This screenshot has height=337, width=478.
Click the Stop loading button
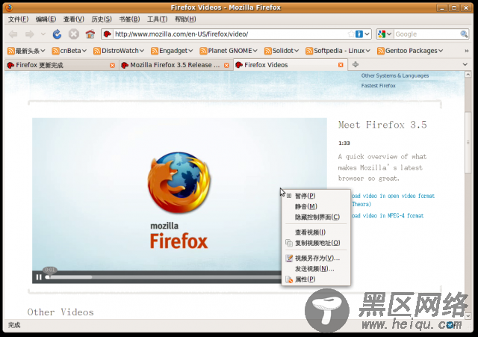(x=73, y=34)
